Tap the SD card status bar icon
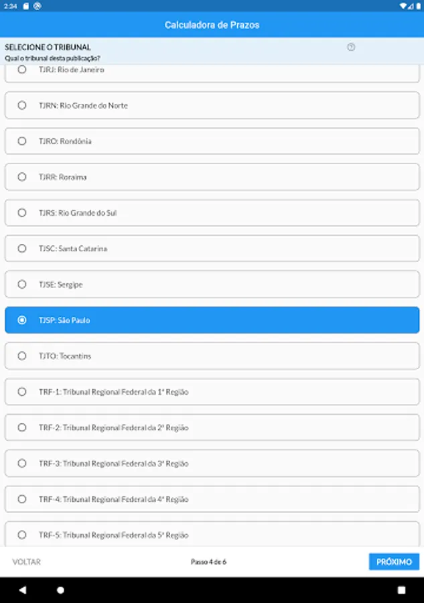Image resolution: width=424 pixels, height=603 pixels. [x=25, y=6]
